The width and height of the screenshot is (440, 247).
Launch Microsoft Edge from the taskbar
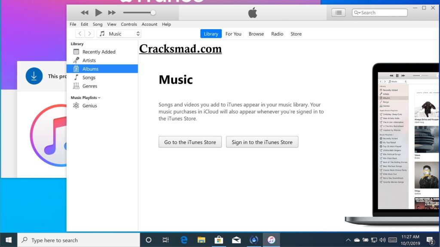[x=184, y=240]
